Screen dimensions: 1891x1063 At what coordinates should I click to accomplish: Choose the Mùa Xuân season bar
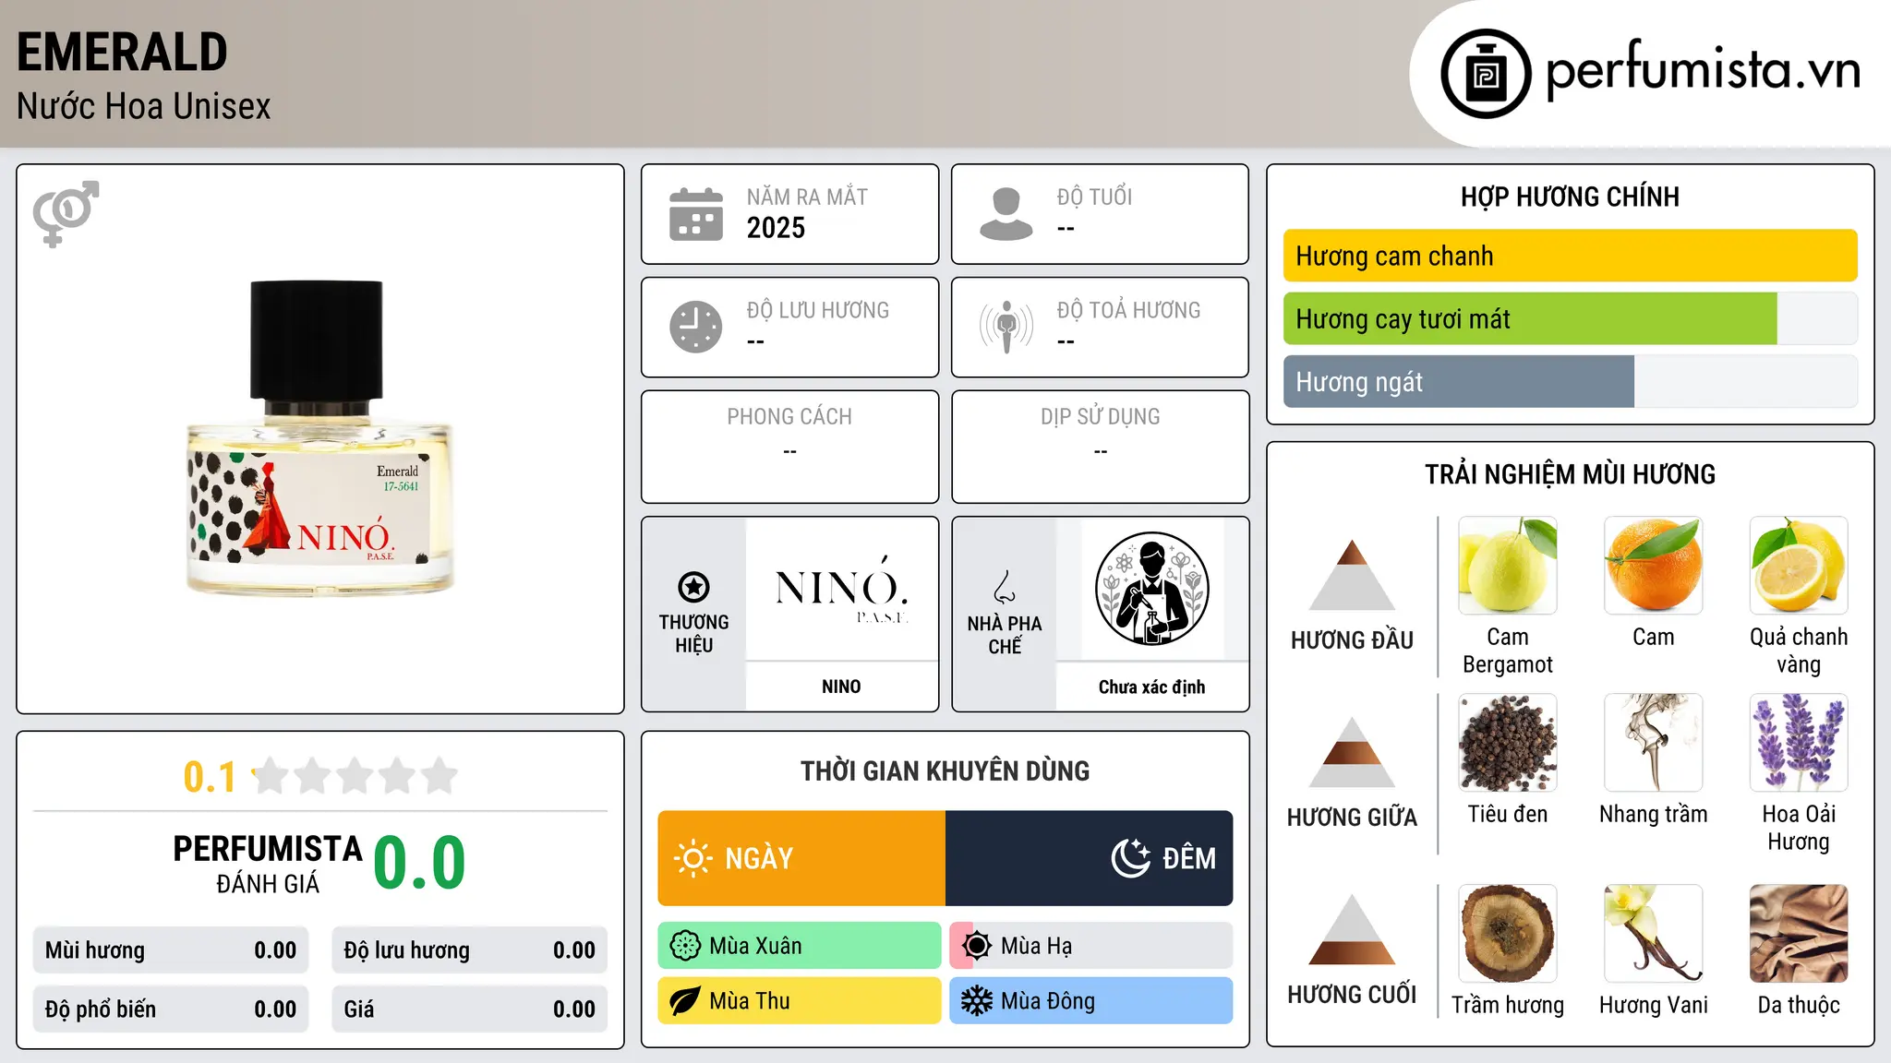[800, 946]
